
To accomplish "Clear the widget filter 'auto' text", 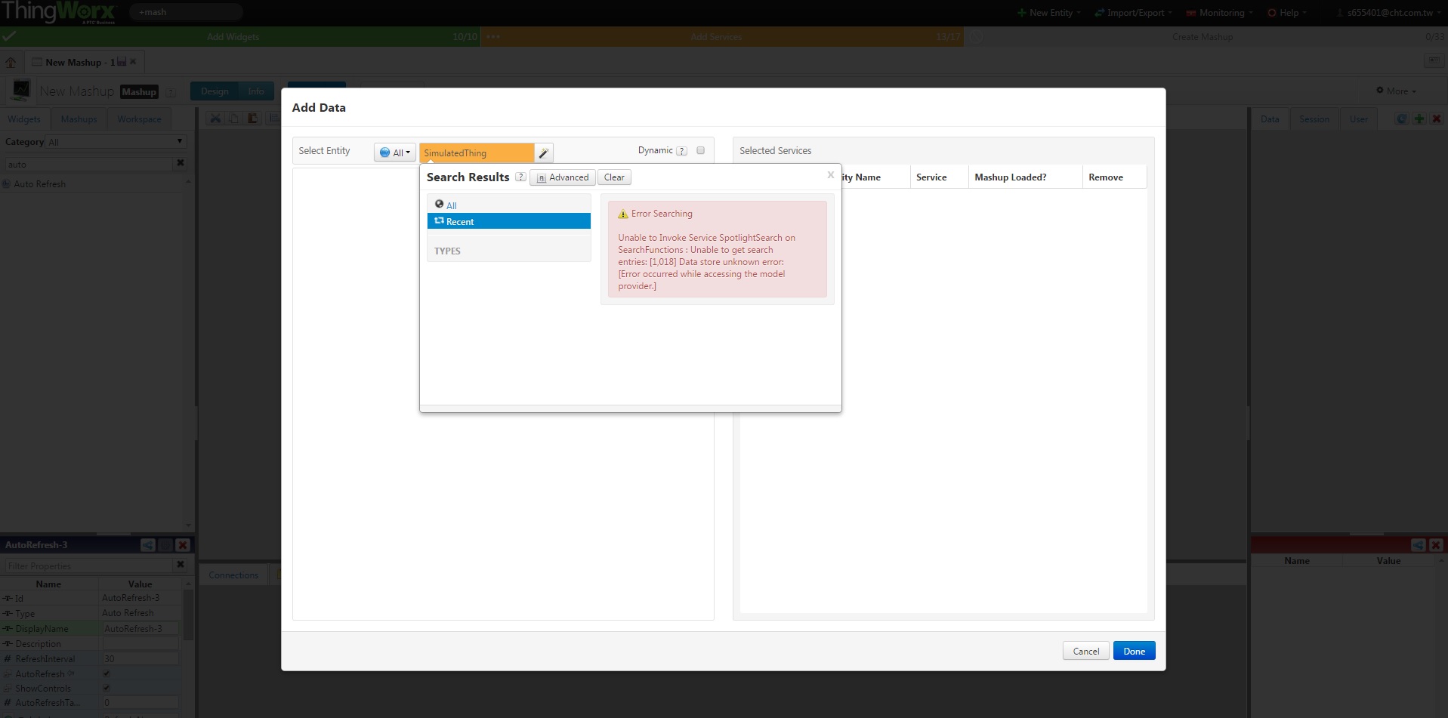I will point(181,163).
